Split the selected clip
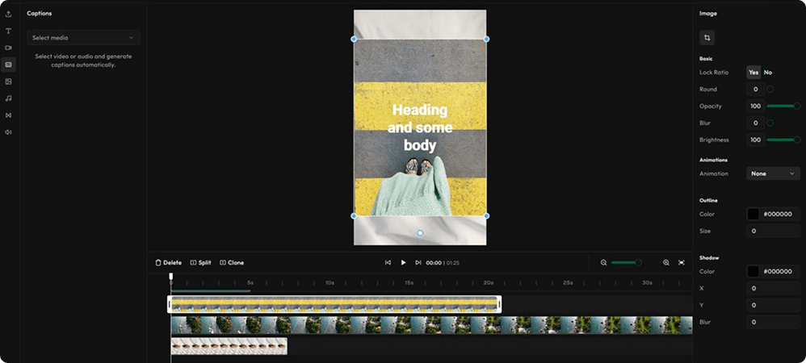 tap(200, 262)
